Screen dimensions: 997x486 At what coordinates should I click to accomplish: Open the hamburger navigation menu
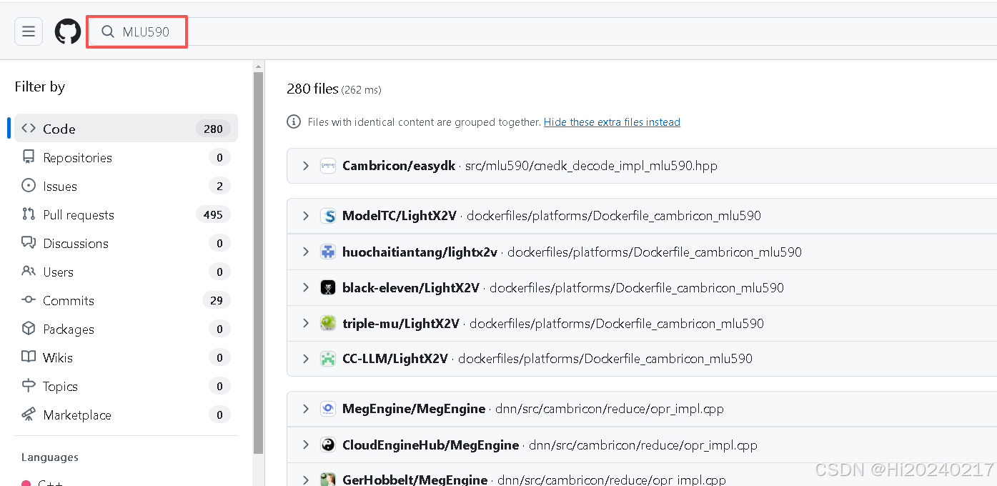point(29,31)
